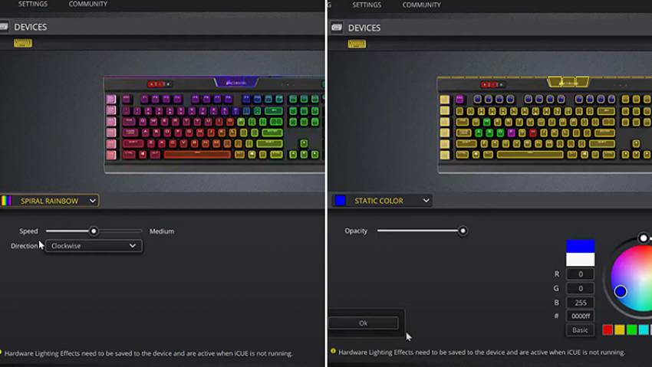The image size is (652, 367).
Task: Click the Basic button under hex field
Action: (x=580, y=330)
